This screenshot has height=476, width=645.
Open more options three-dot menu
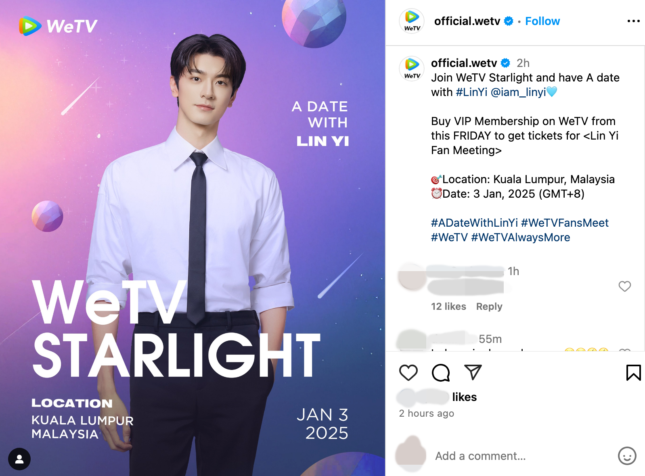(633, 21)
